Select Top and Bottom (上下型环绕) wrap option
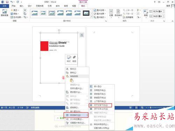 101,101
